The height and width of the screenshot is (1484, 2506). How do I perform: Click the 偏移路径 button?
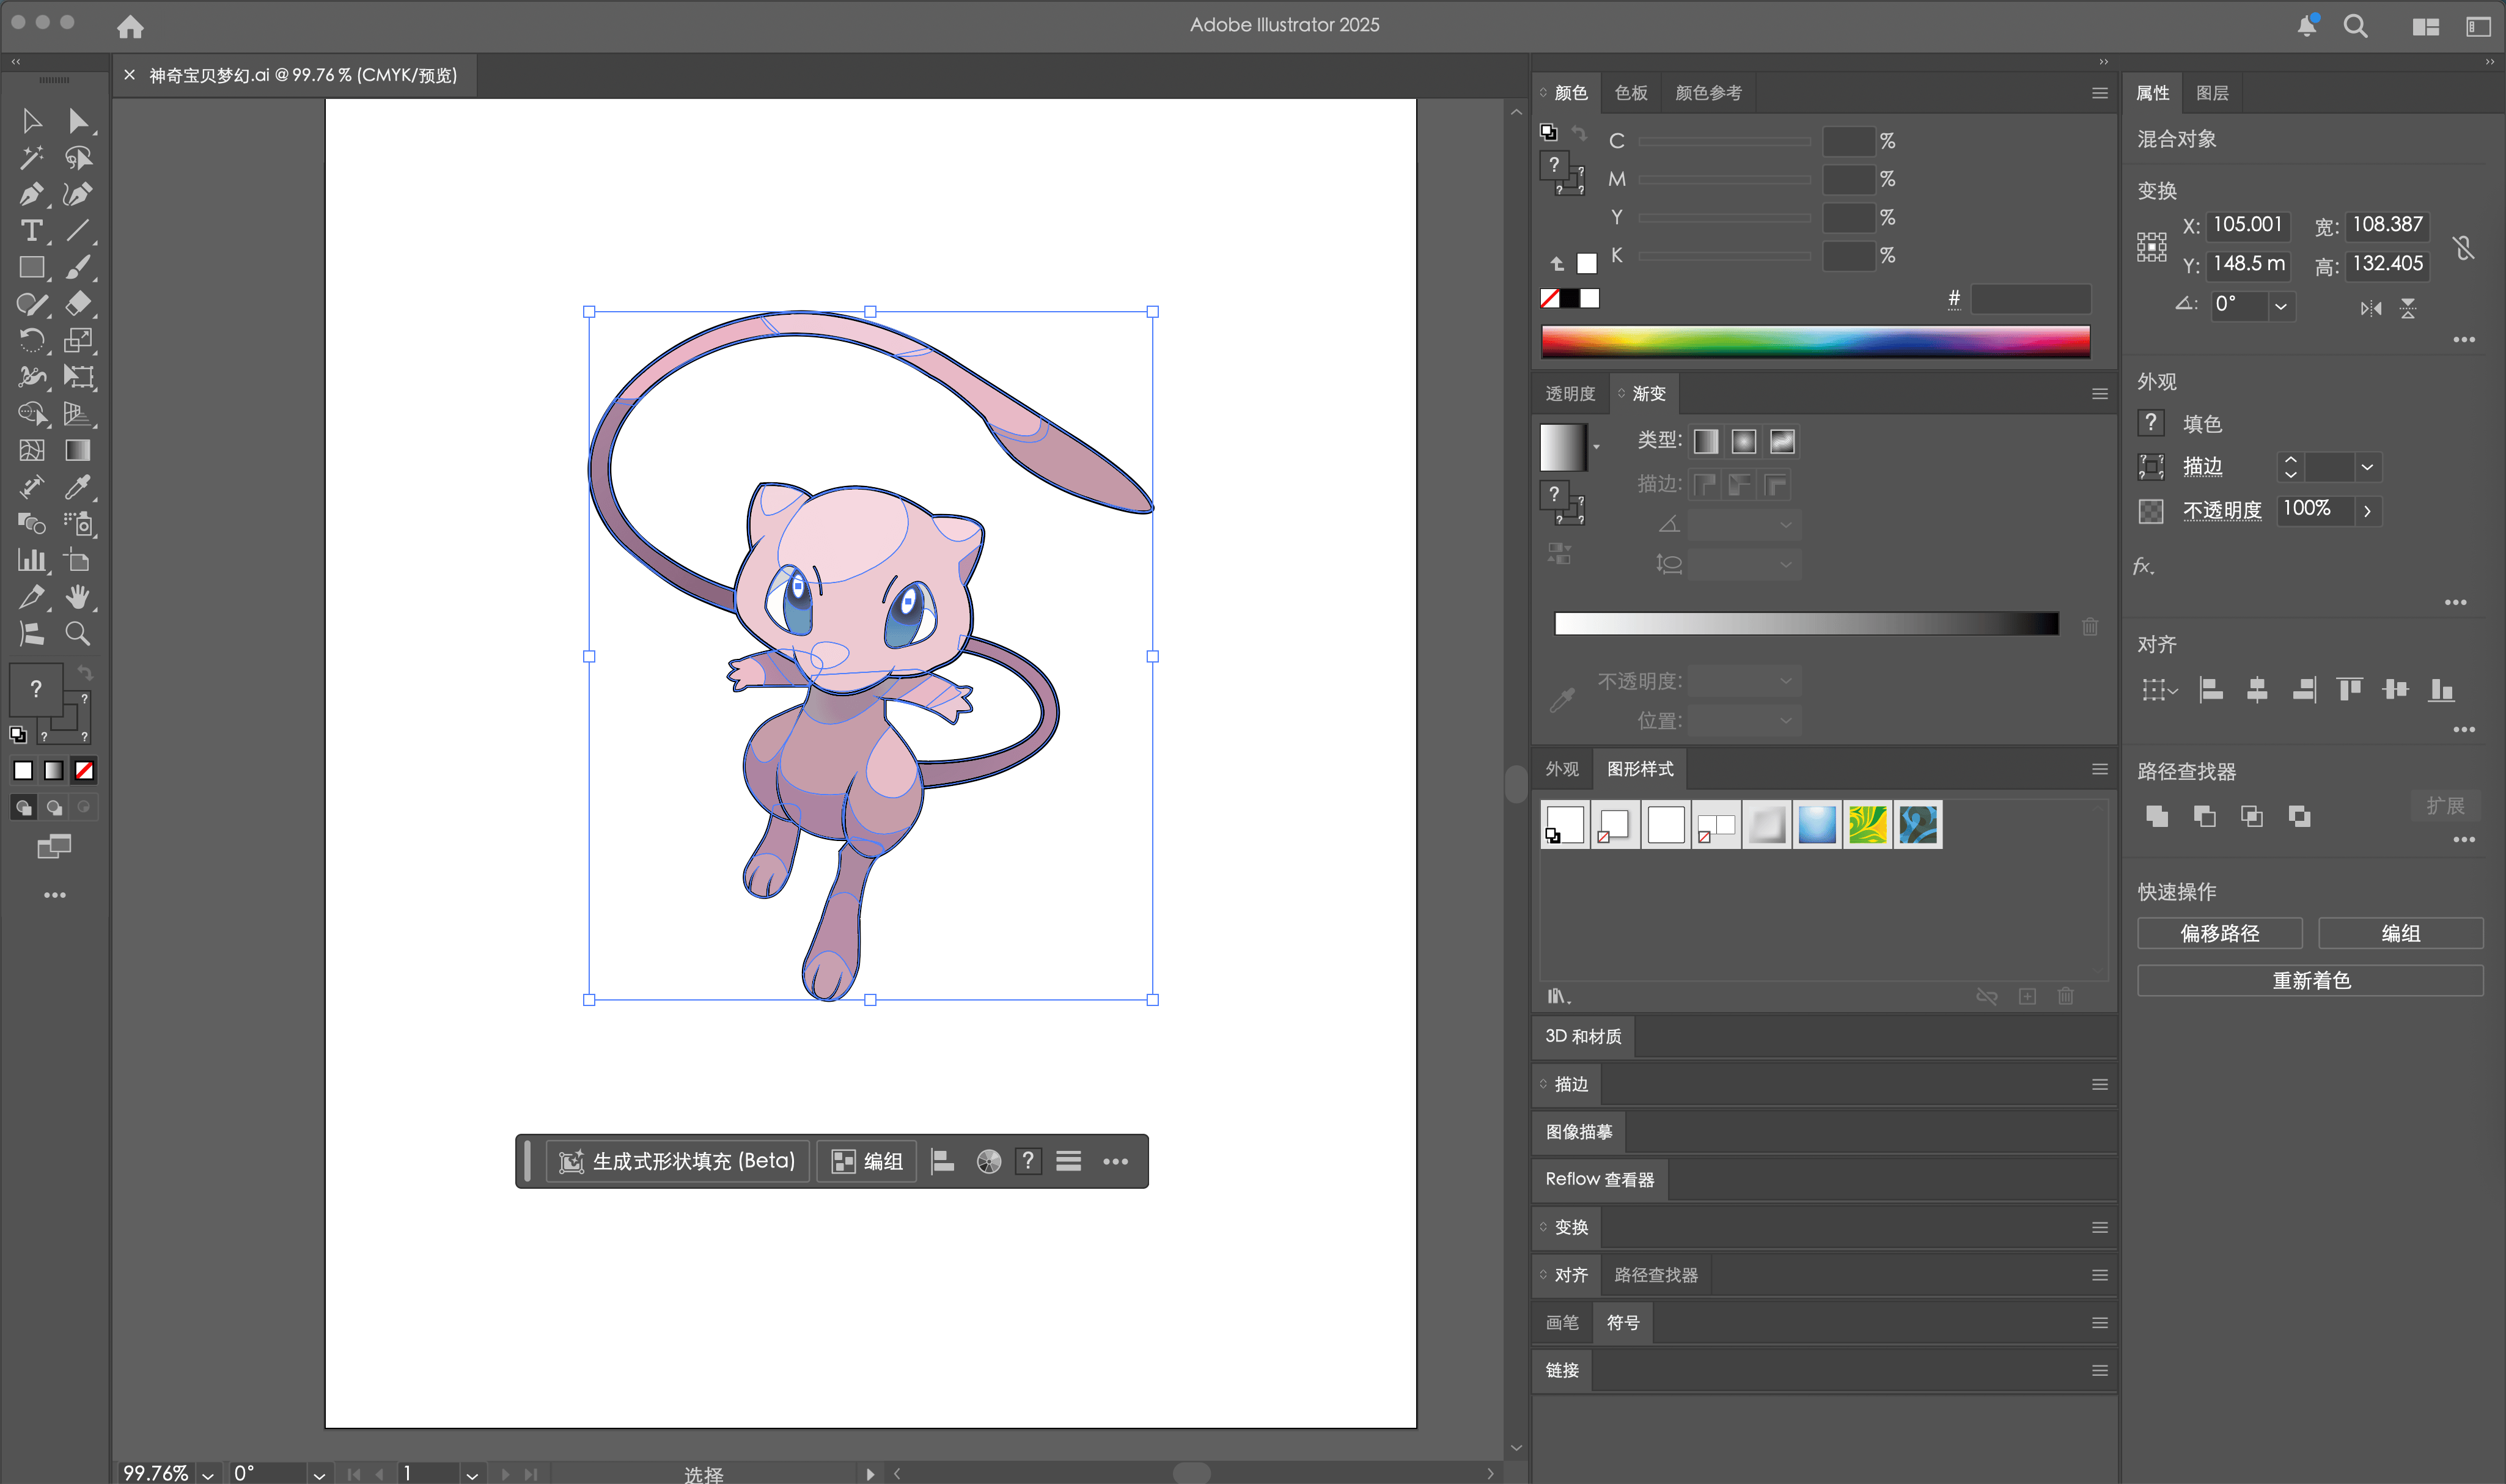click(x=2220, y=933)
